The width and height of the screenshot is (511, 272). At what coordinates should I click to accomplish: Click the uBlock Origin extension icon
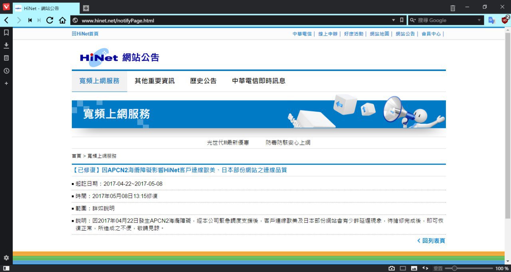coord(505,20)
